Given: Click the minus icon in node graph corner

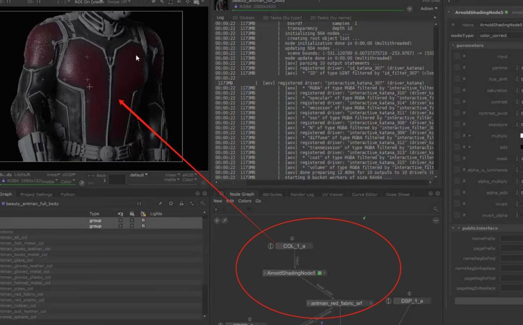Looking at the screenshot, I should click(436, 220).
